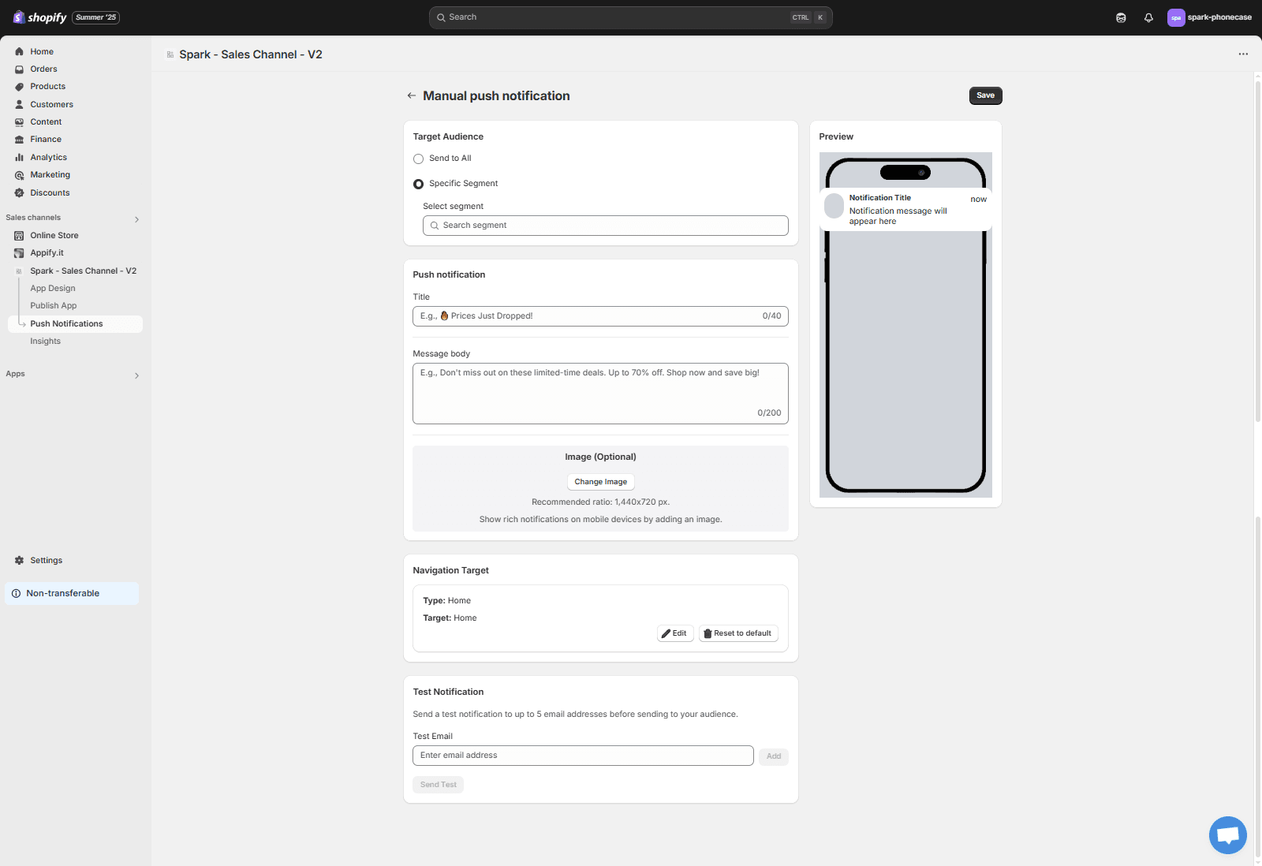
Task: Go to Analytics in the sidebar
Action: [49, 157]
